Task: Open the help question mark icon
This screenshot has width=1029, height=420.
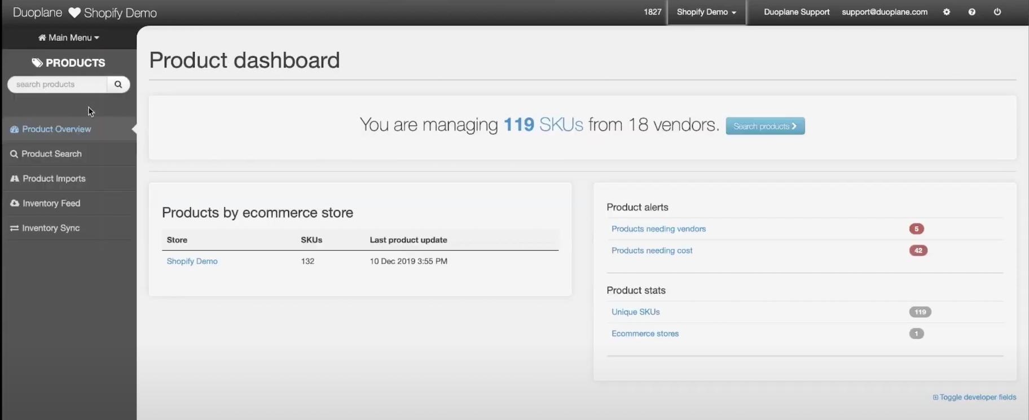Action: (x=971, y=12)
